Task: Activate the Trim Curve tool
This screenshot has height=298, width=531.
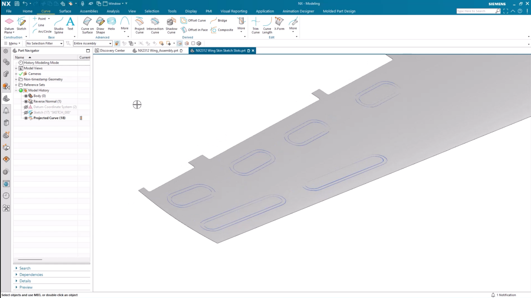Action: click(255, 25)
